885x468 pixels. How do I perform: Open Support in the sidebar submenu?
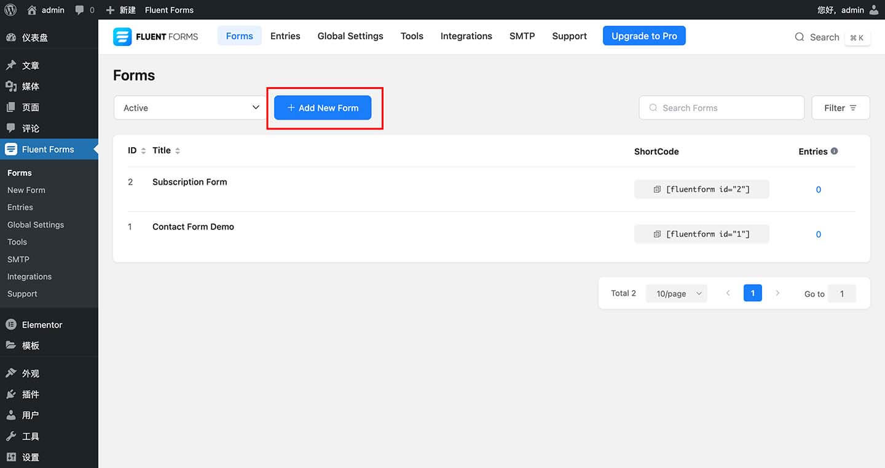(x=23, y=294)
